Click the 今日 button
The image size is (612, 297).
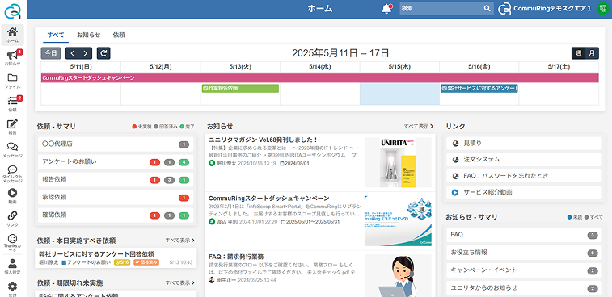[x=51, y=53]
